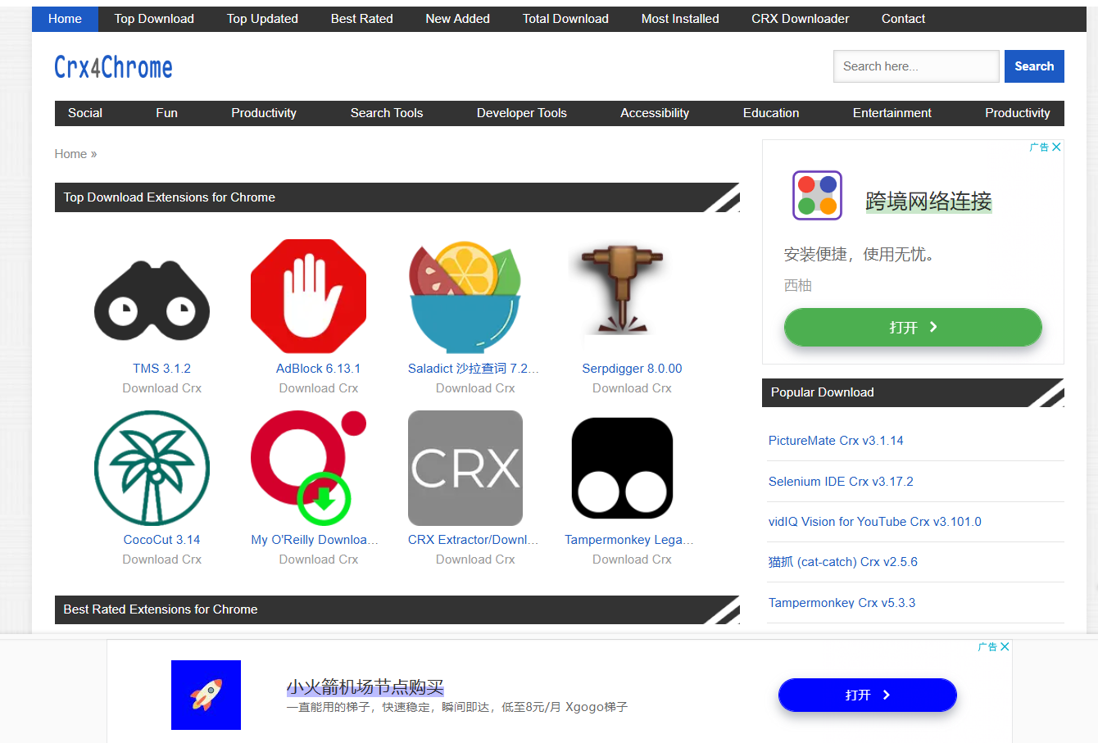
Task: Open the Serpdigger 8.0.00 title link
Action: click(x=632, y=369)
